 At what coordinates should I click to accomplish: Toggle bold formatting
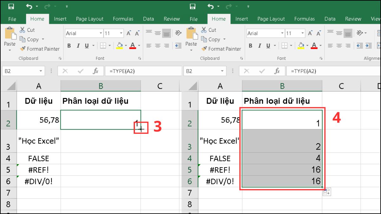pyautogui.click(x=69, y=45)
